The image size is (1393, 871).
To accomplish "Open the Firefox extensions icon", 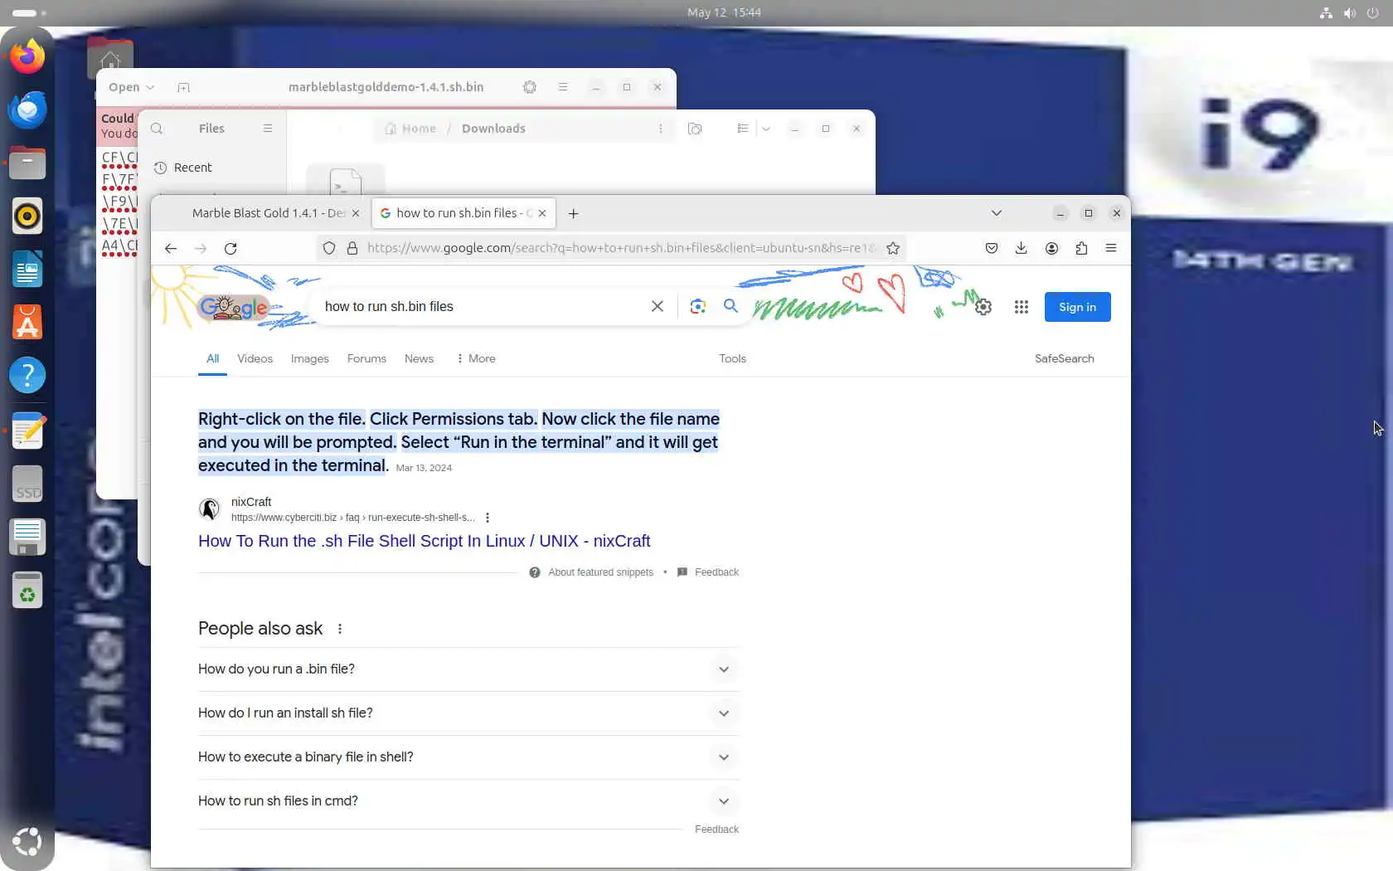I will pos(1081,248).
